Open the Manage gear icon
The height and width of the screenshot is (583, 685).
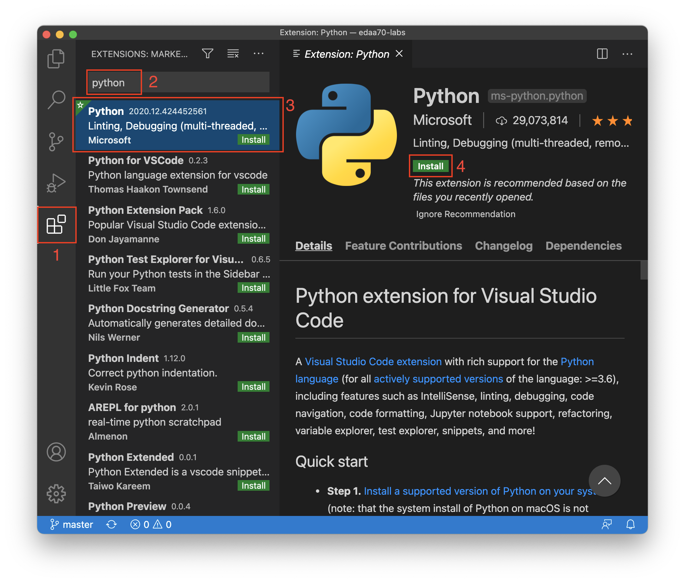point(56,494)
